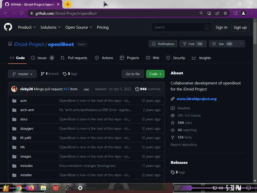Open Chrome three-dot menu

point(251,13)
